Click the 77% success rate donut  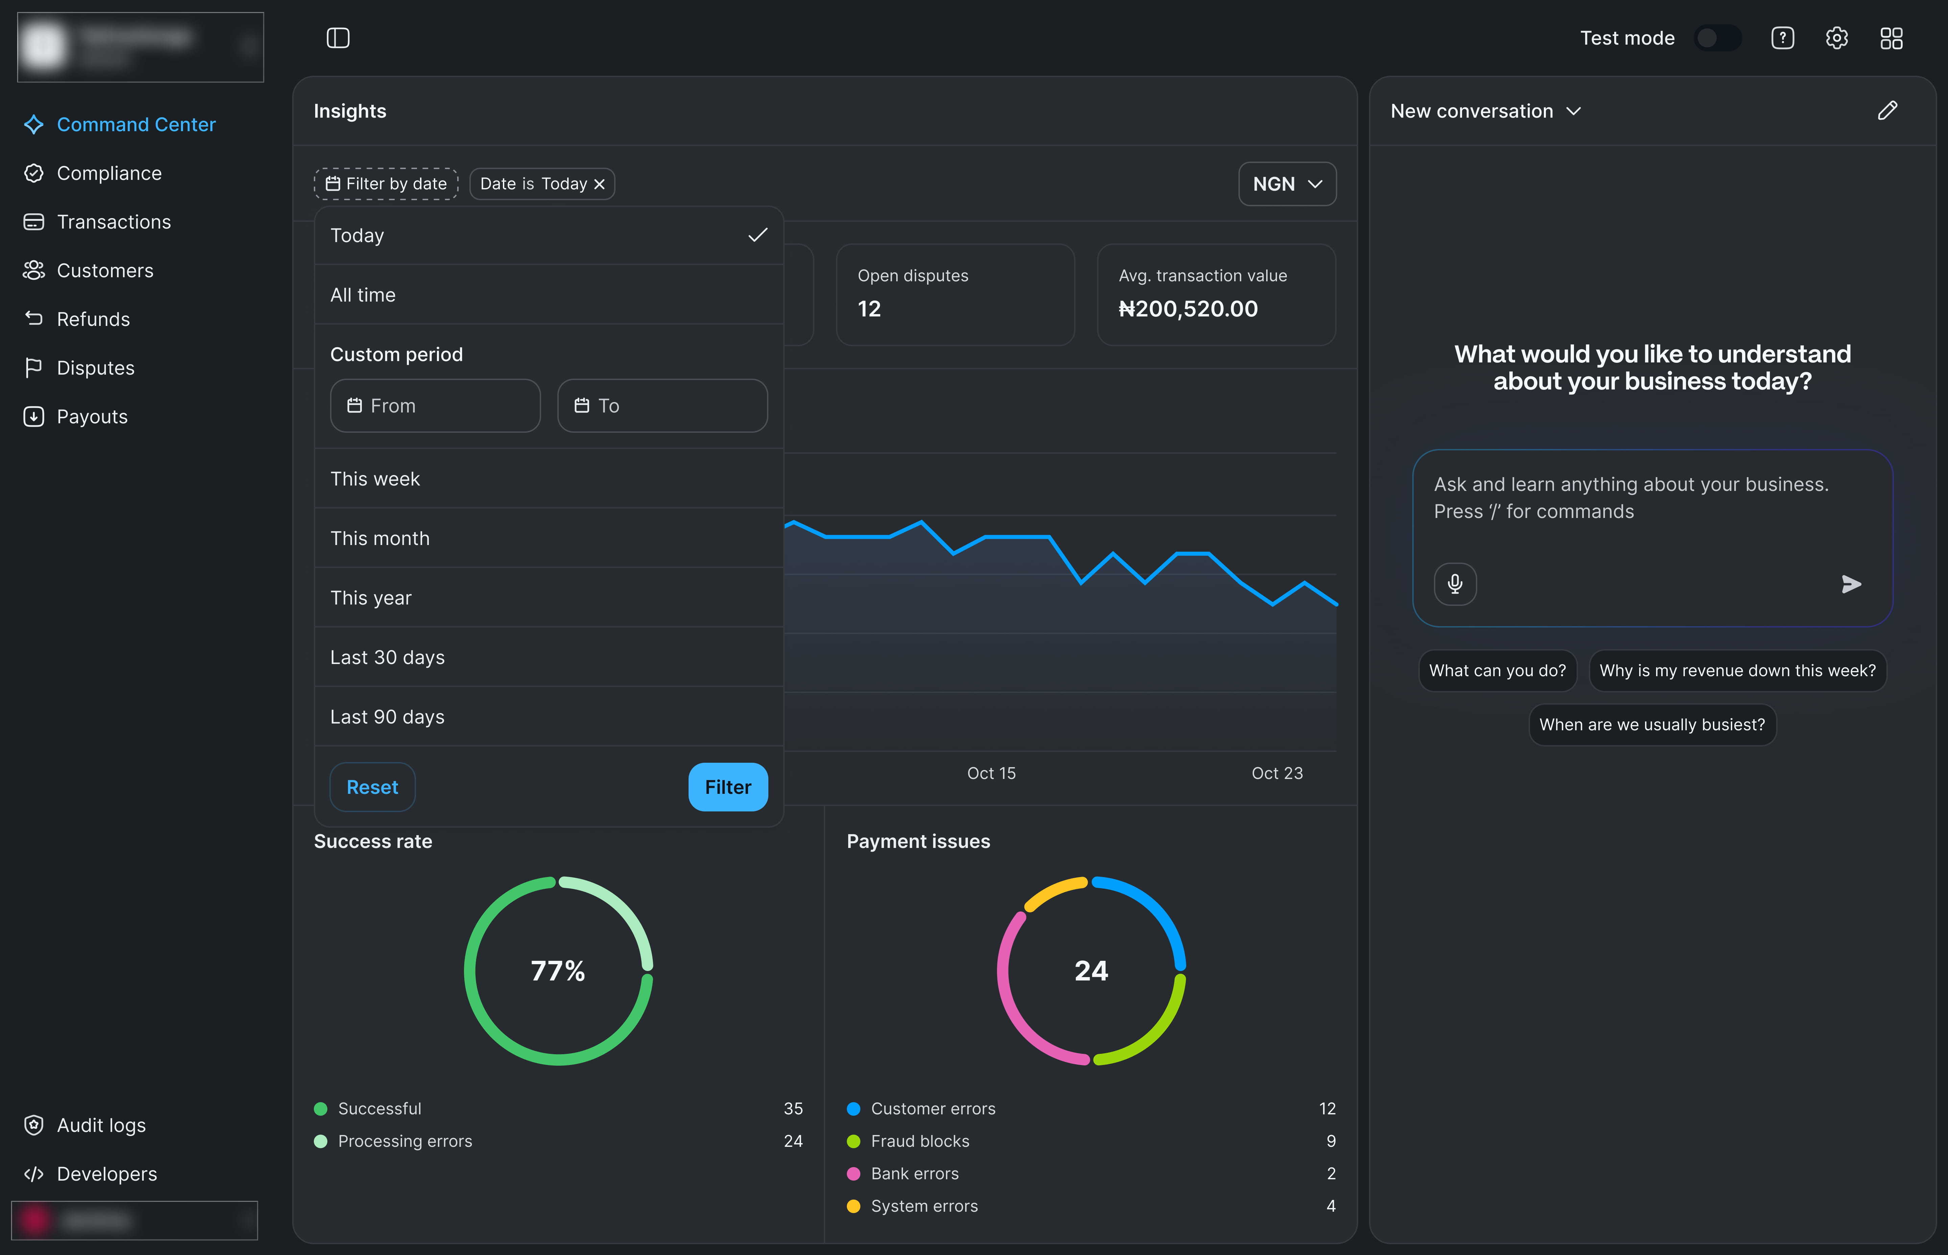[558, 971]
